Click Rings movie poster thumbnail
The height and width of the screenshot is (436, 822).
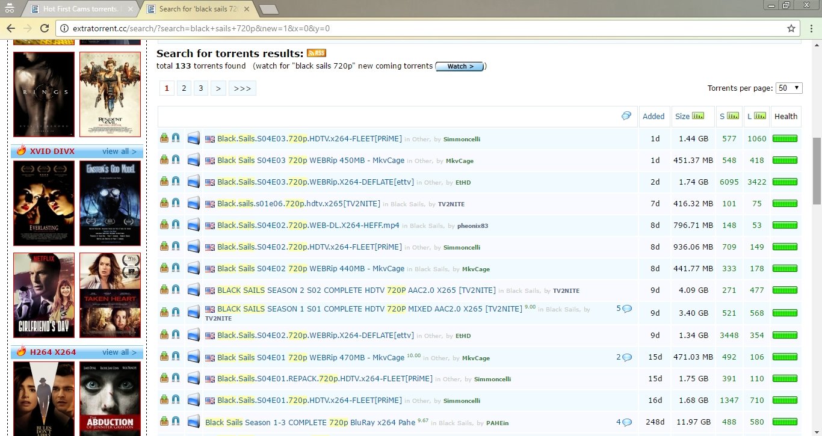(x=44, y=94)
